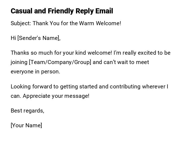The image size is (187, 142).
Task: Click the word "joining" in first paragraph
Action: (19, 62)
